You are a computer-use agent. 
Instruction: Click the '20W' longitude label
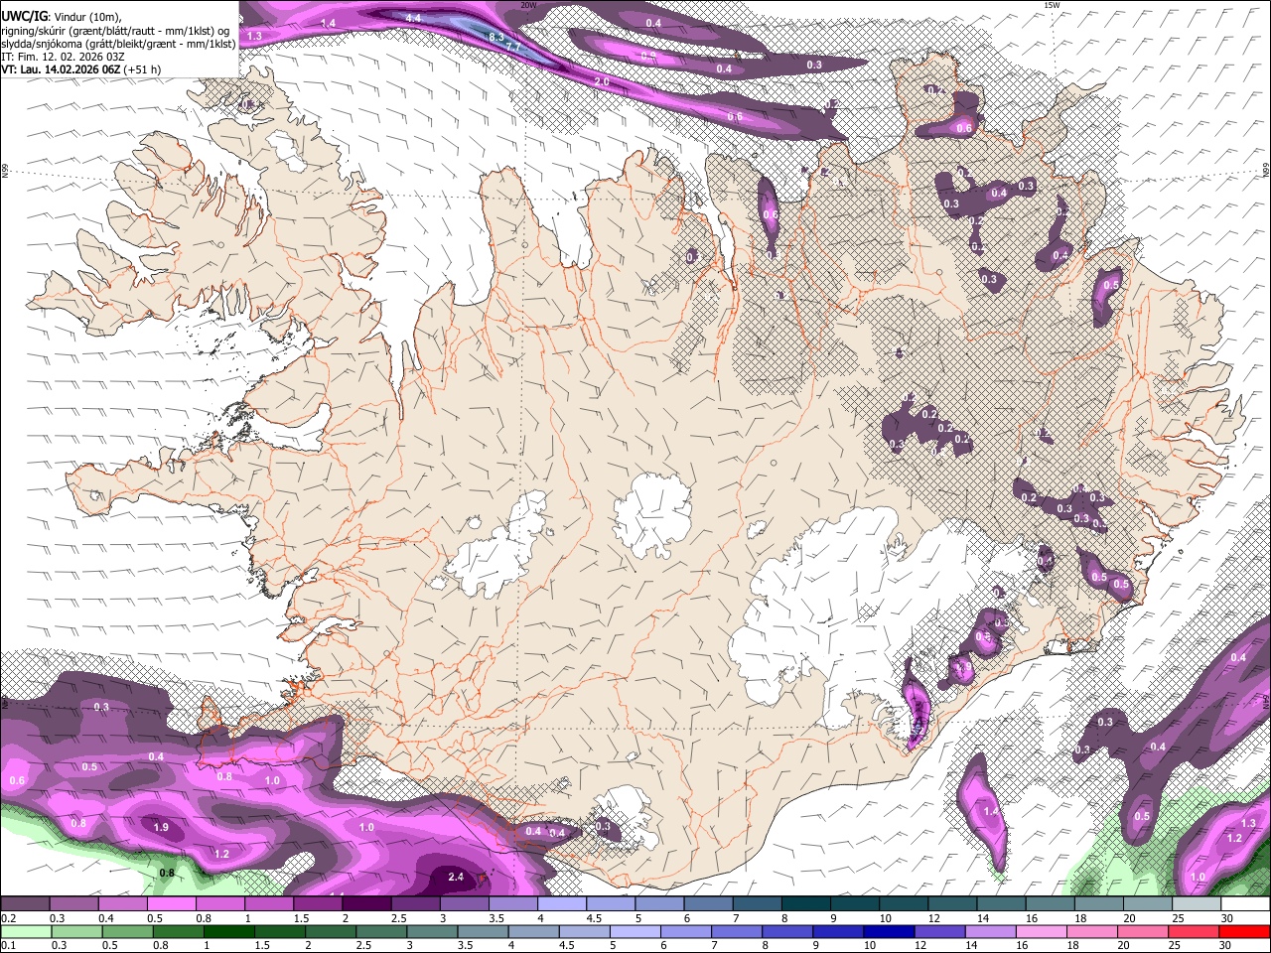528,5
